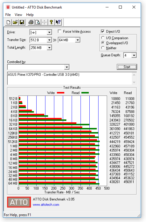Enable Force Write Access checkbox
146x222 pixels.
point(60,32)
